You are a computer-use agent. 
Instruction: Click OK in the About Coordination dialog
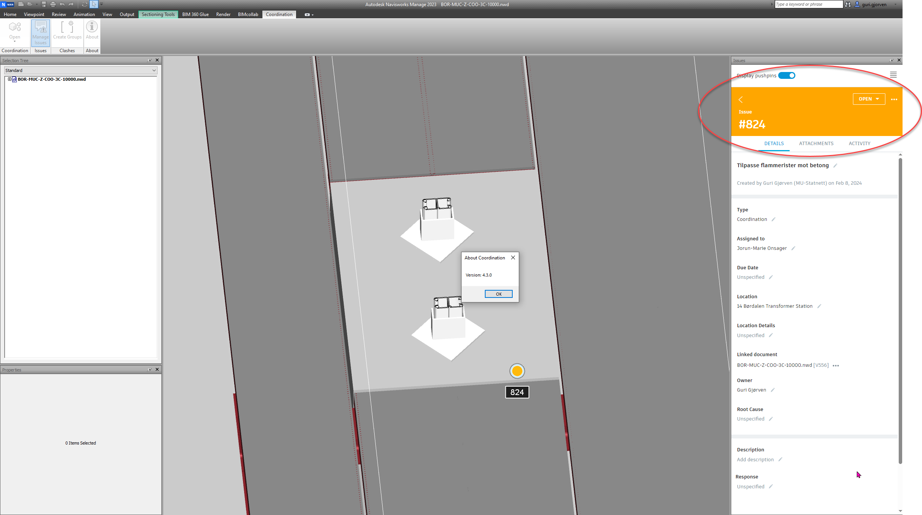tap(499, 294)
